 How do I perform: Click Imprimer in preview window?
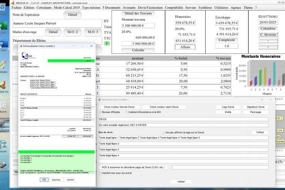pyautogui.click(x=56, y=180)
